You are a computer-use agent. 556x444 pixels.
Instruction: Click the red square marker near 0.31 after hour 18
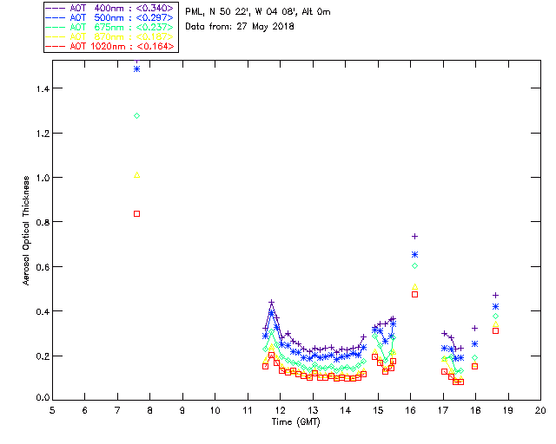pyautogui.click(x=496, y=331)
